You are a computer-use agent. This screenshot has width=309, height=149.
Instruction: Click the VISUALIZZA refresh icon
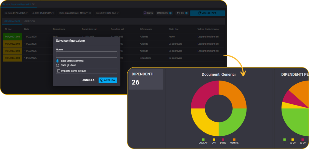199,13
